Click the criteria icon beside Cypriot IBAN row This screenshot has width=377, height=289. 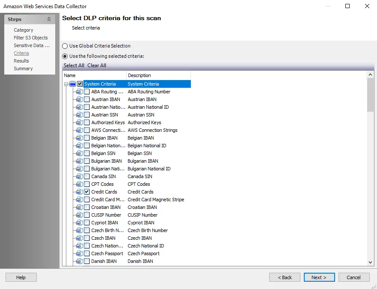[79, 223]
